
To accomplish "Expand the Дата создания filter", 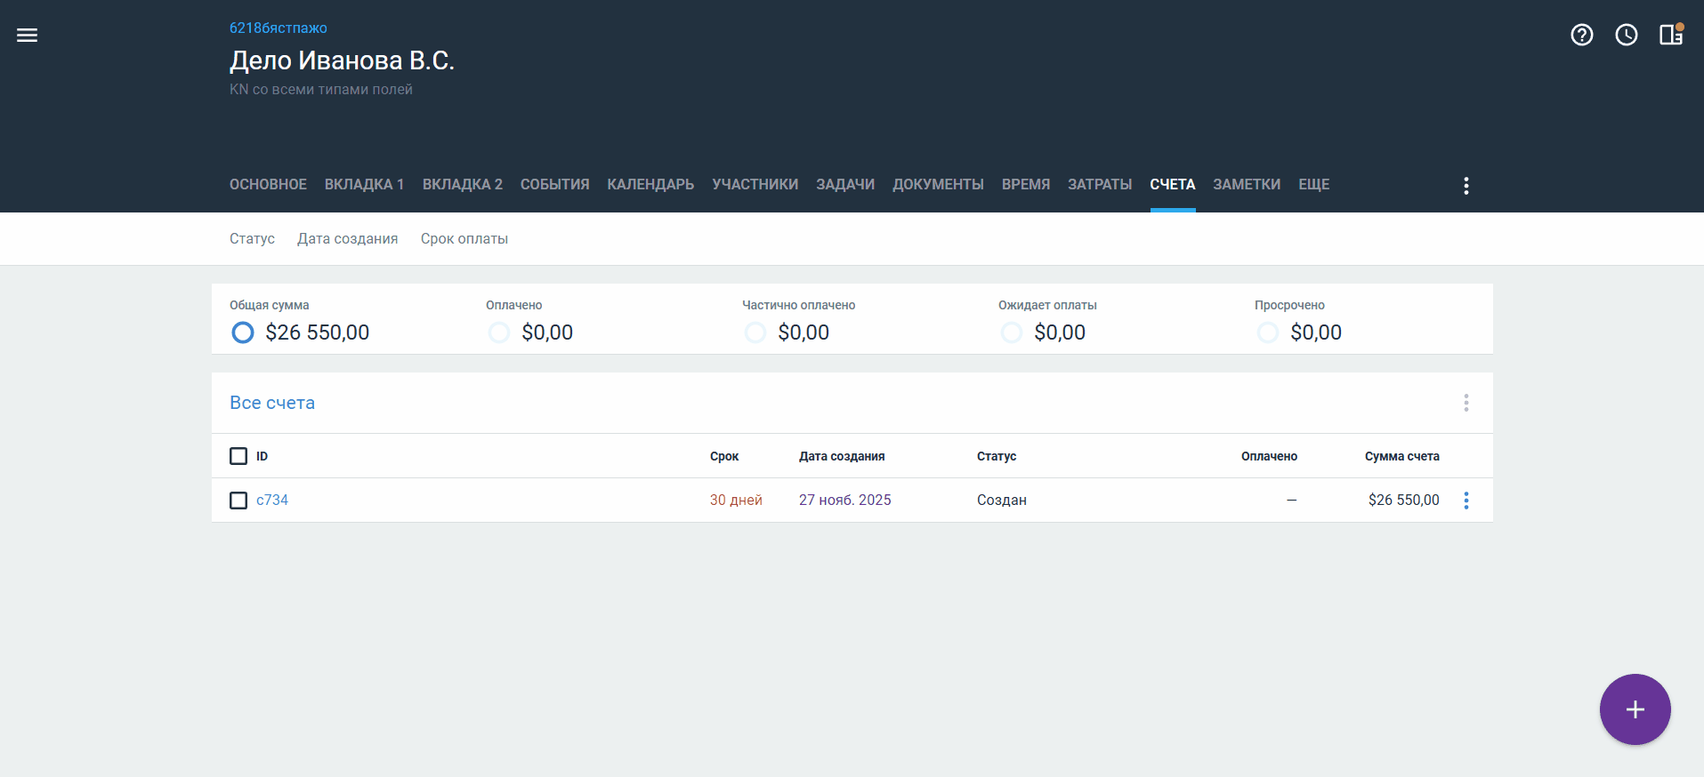I will pos(347,238).
